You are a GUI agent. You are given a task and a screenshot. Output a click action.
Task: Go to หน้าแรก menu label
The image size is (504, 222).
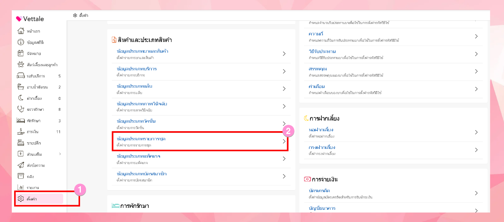point(34,31)
